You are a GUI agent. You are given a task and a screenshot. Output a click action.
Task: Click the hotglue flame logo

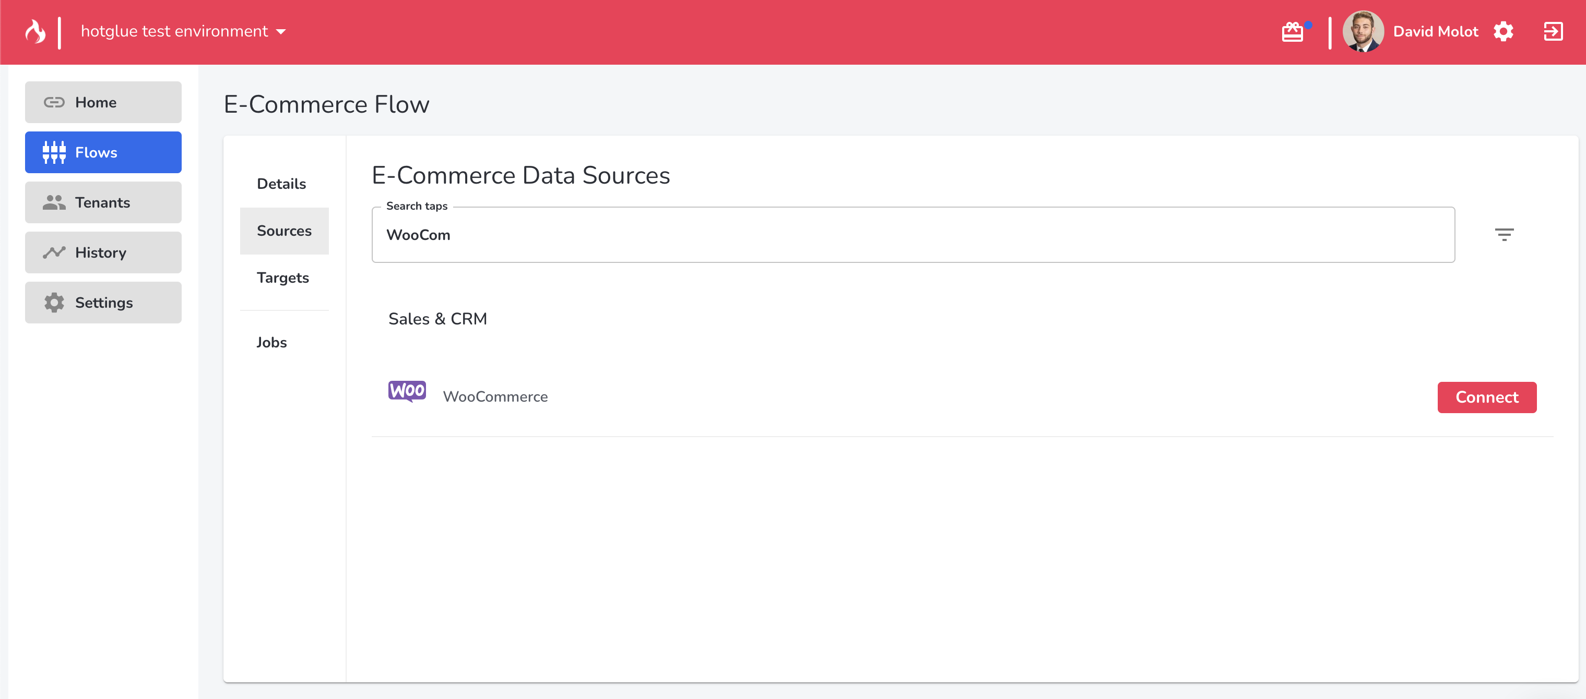click(35, 31)
